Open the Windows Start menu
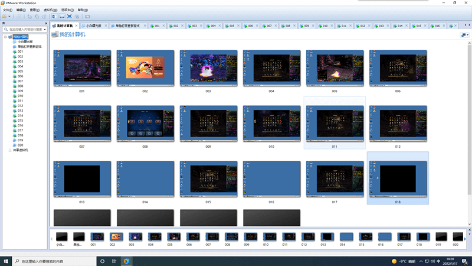 pyautogui.click(x=6, y=261)
